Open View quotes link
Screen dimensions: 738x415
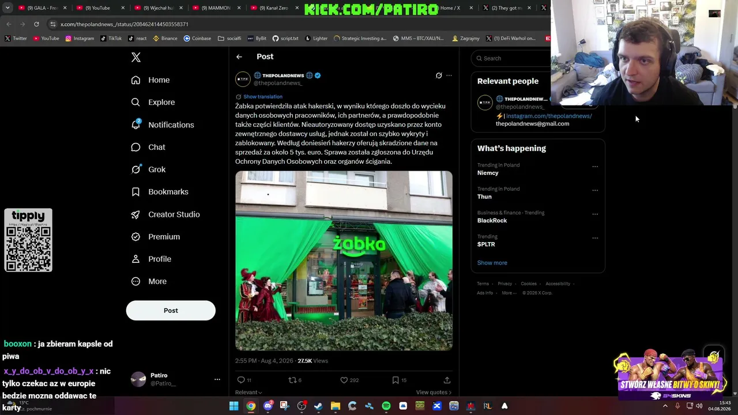pos(434,393)
